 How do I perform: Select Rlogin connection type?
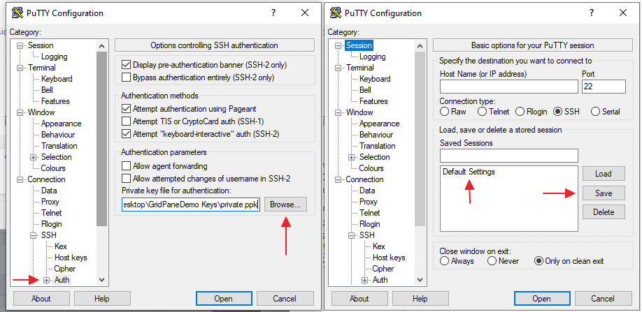(x=520, y=112)
